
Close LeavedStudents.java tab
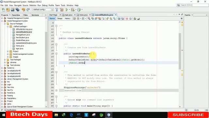[x=116, y=15]
